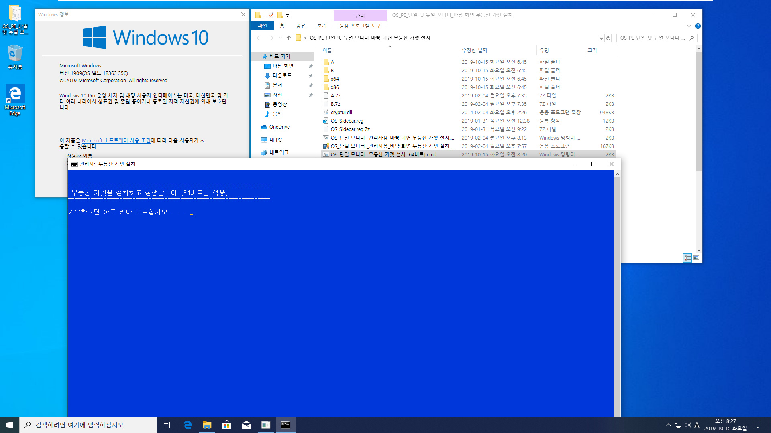Click Explorer file list vertical scrollbar
The height and width of the screenshot is (433, 771).
pos(699,111)
